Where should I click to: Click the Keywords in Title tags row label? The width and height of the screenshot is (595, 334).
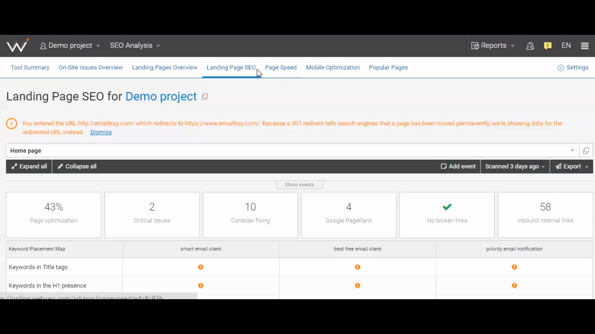[38, 267]
